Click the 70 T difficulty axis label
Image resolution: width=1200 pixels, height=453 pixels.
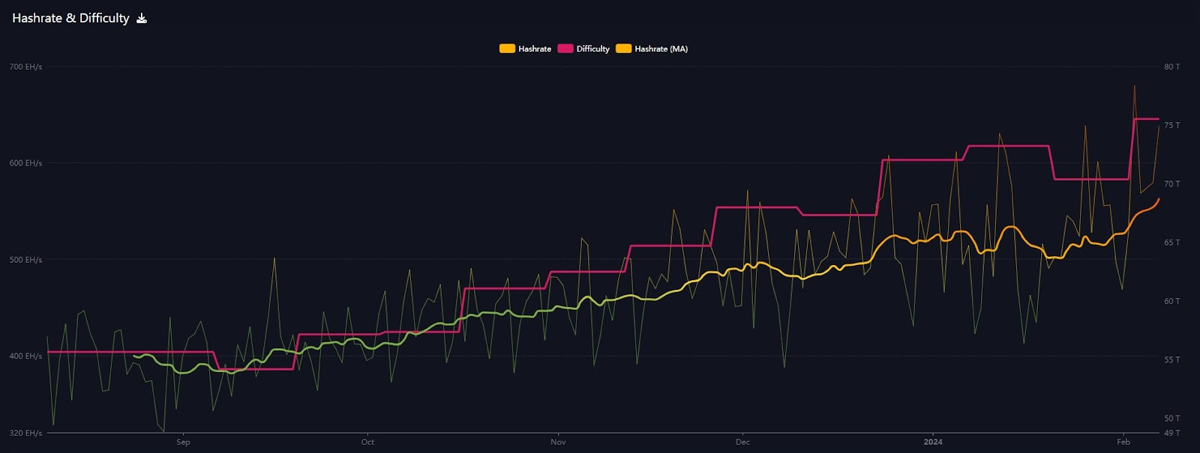(x=1171, y=183)
